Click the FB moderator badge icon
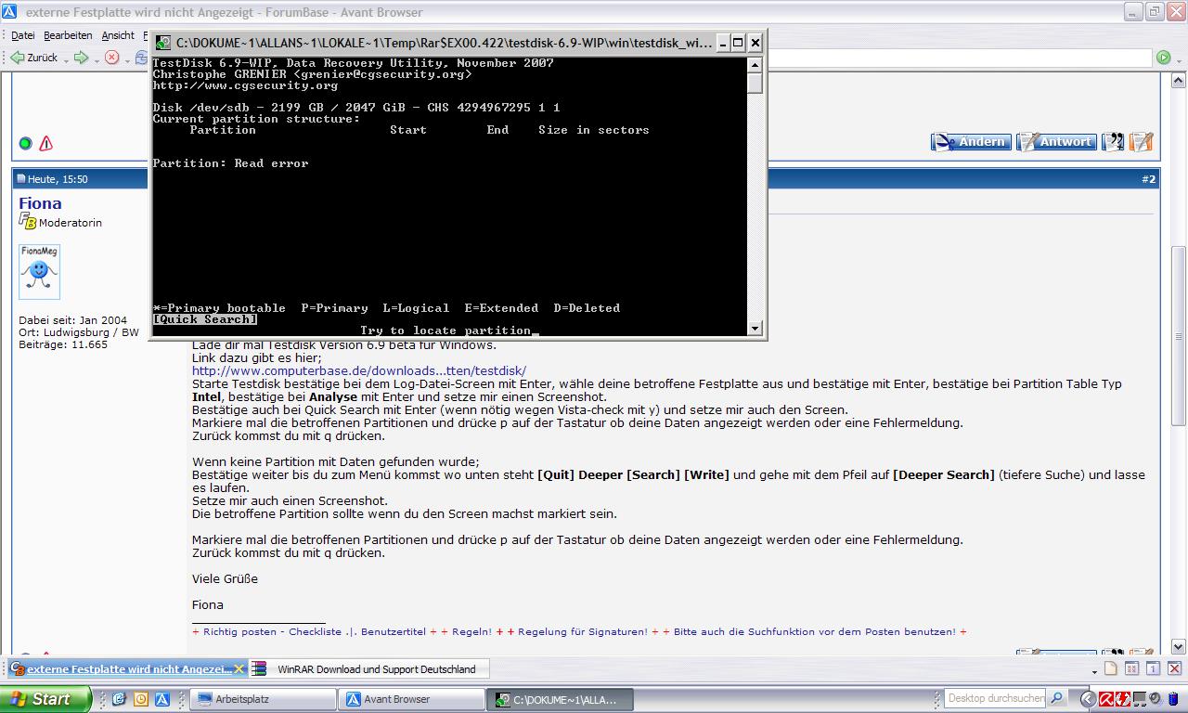 click(27, 222)
